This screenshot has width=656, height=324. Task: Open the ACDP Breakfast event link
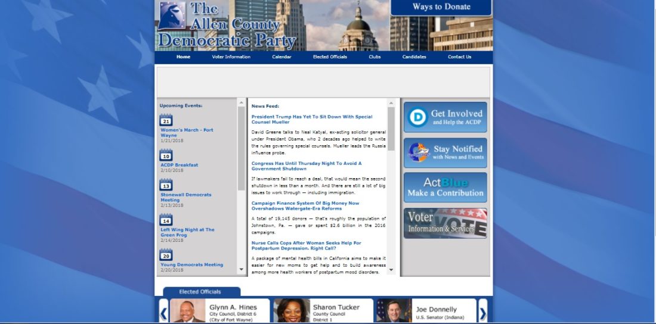180,165
